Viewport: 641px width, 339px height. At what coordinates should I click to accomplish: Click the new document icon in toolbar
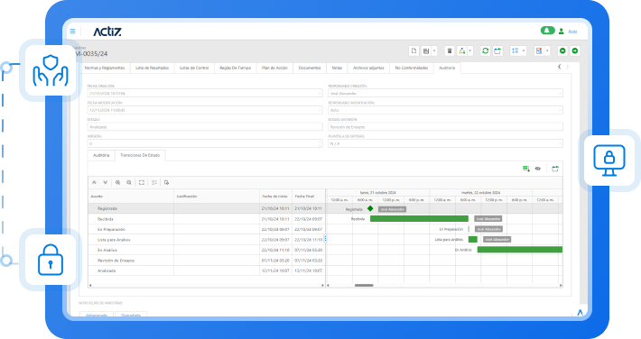point(413,50)
